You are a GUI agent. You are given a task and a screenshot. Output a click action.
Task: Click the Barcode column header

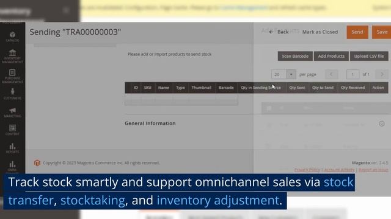click(x=226, y=88)
